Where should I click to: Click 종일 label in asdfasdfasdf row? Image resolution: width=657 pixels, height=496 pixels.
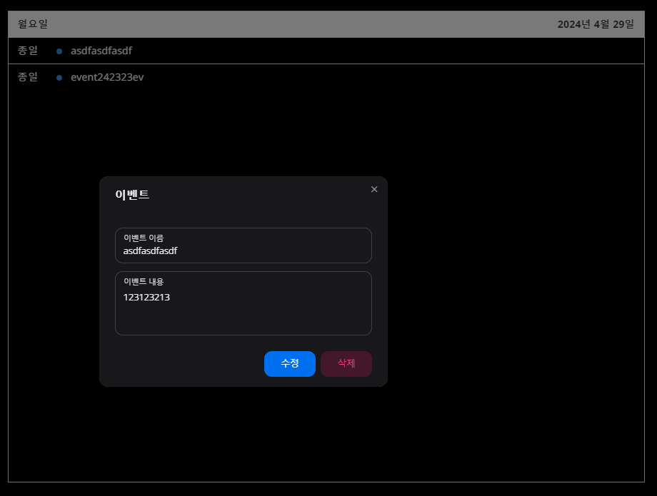28,51
